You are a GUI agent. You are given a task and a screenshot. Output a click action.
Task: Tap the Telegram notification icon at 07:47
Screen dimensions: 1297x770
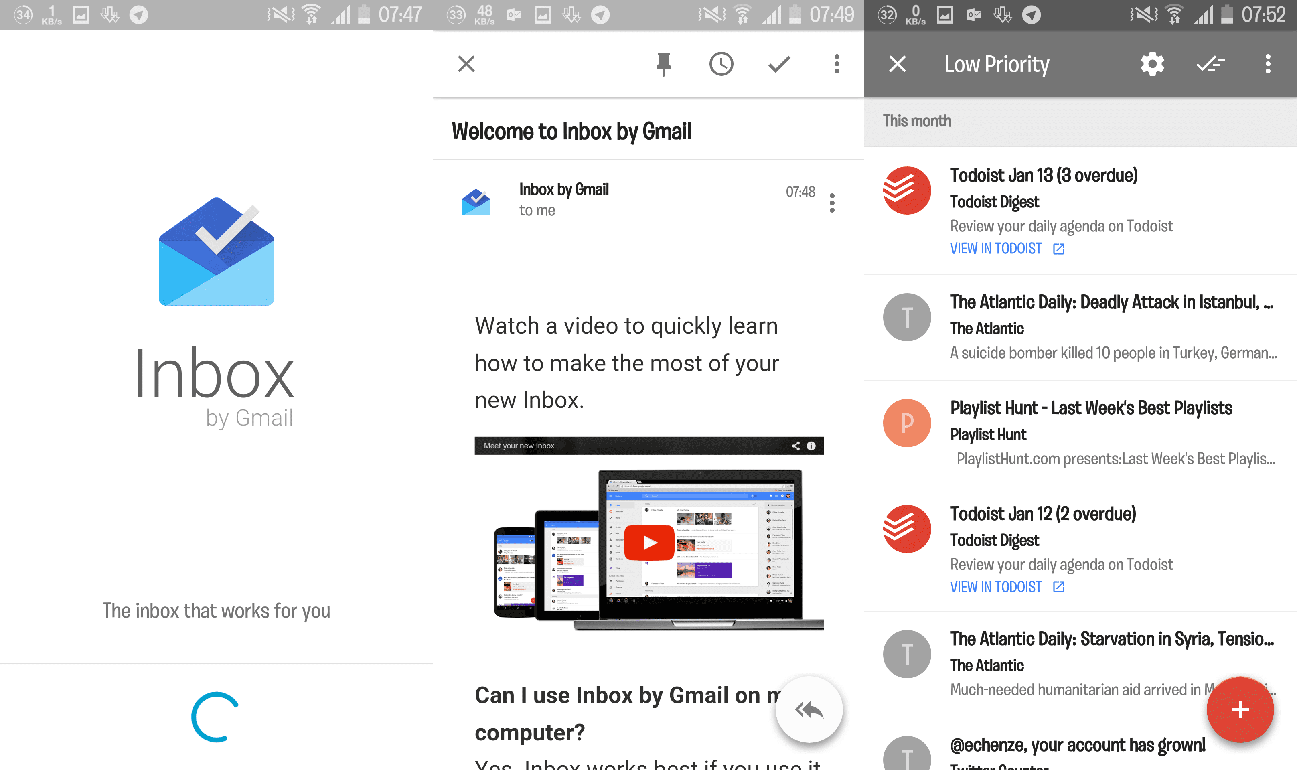tap(138, 14)
